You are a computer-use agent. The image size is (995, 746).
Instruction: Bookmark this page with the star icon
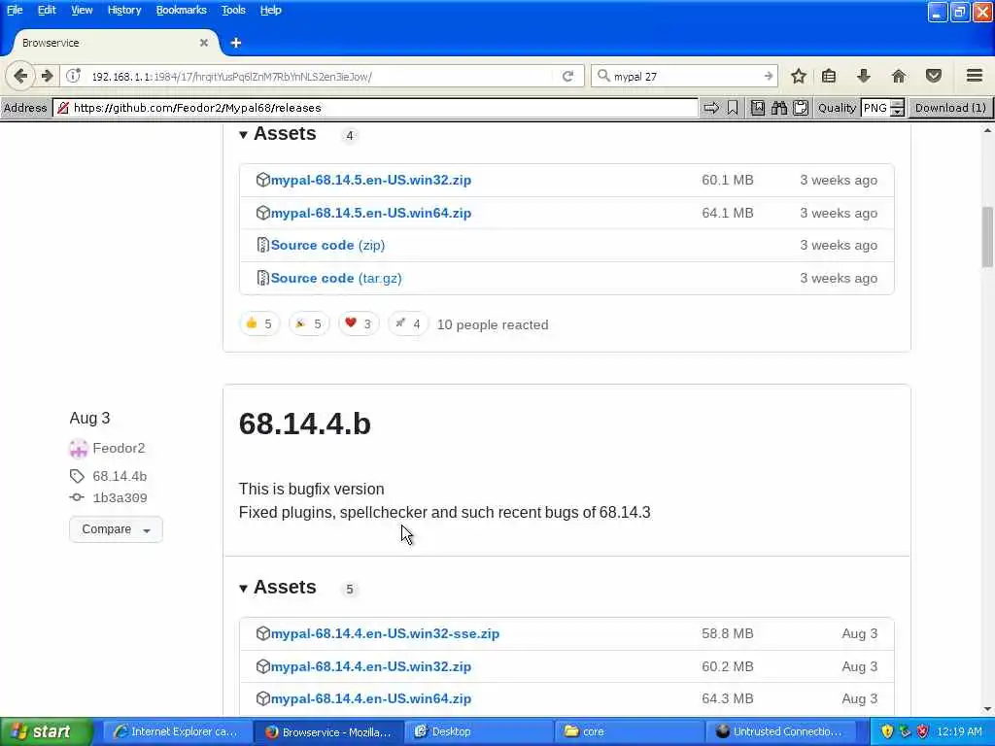(x=799, y=76)
